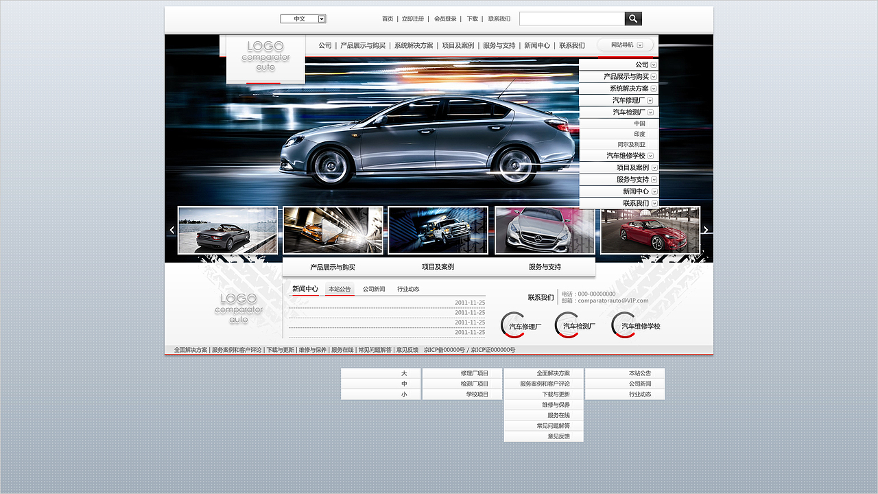The height and width of the screenshot is (494, 878).
Task: Click 立即注册 top utility link
Action: [x=413, y=19]
